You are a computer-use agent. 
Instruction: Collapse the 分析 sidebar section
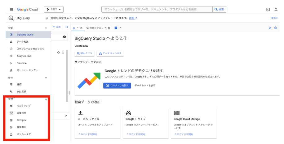pos(46,28)
